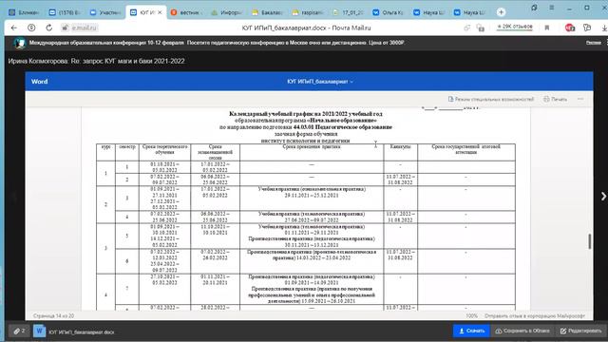The width and height of the screenshot is (608, 342).
Task: Click the paperclip attachments count button
Action: pyautogui.click(x=19, y=331)
